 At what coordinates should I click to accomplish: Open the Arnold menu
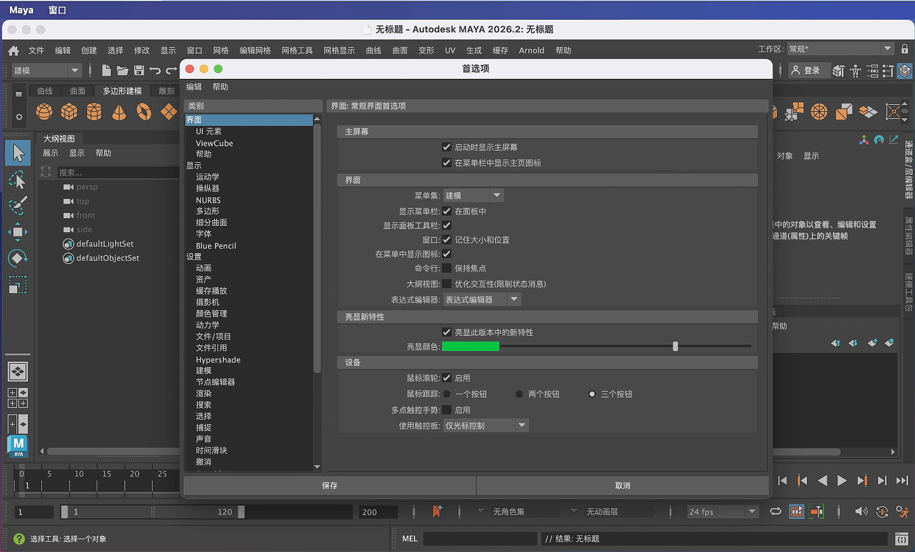[x=531, y=50]
